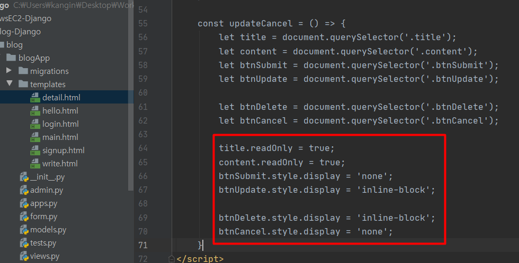This screenshot has width=519, height=263.
Task: Place cursor on 'const updateCancel' line
Action: (x=271, y=23)
